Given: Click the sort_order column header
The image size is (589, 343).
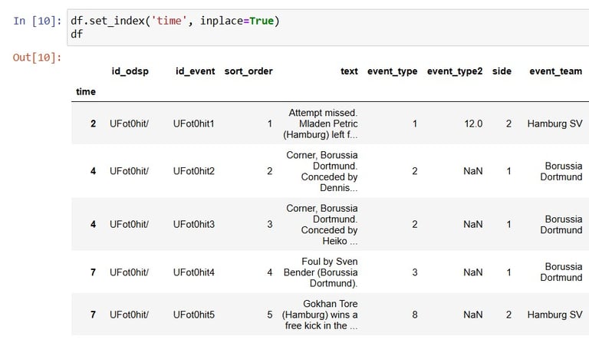Looking at the screenshot, I should click(x=248, y=71).
